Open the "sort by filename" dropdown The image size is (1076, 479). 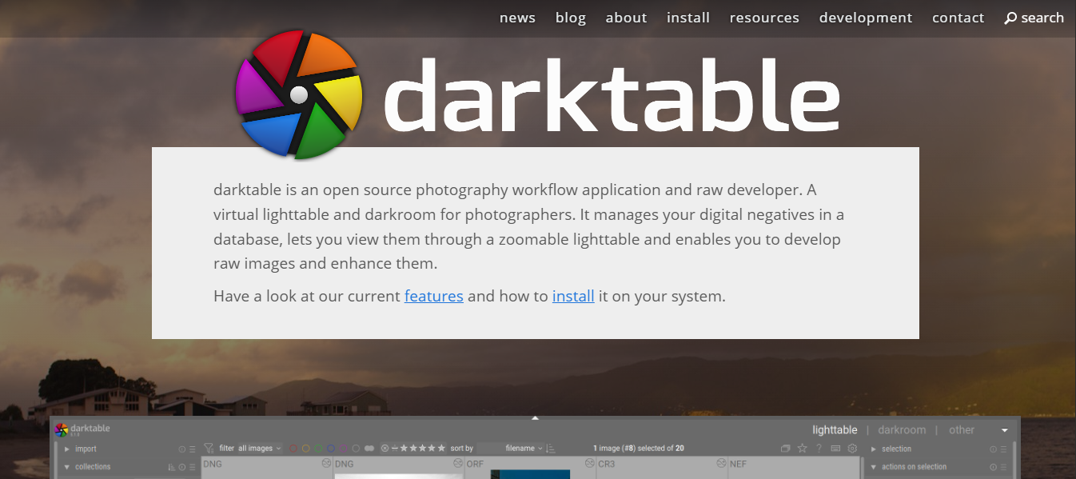[511, 449]
